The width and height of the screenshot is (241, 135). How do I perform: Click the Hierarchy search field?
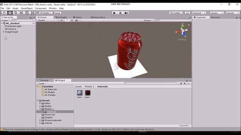pos(22,20)
